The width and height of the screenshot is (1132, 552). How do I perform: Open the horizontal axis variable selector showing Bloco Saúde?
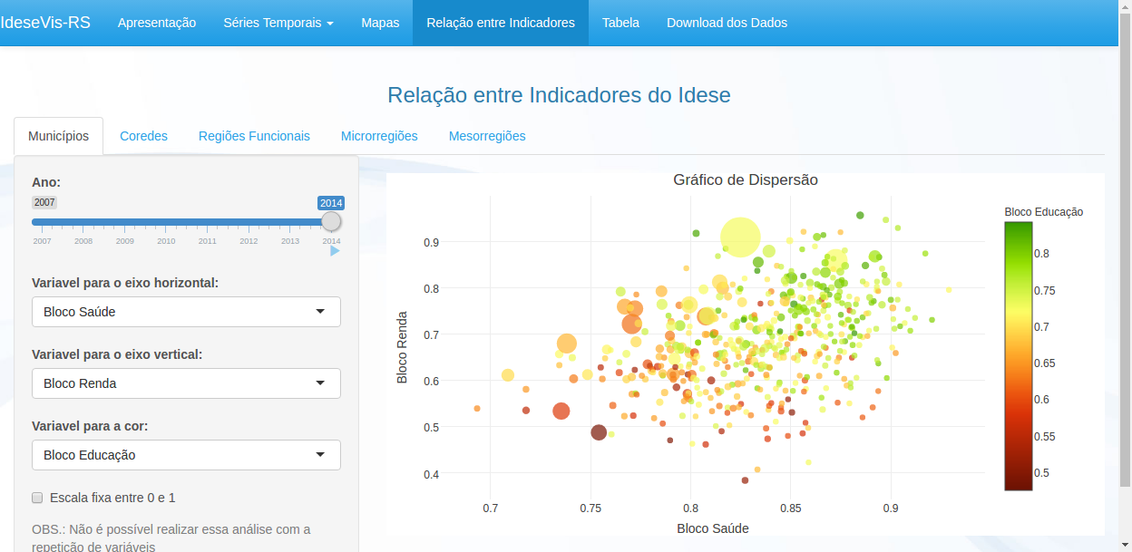pos(185,311)
